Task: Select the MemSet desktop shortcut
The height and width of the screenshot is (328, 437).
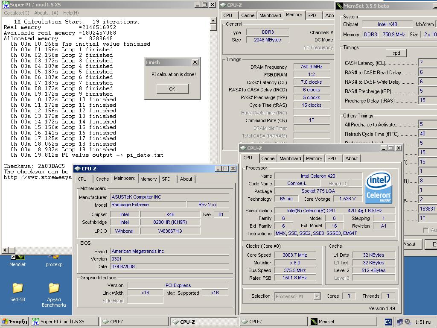Action: (x=17, y=261)
